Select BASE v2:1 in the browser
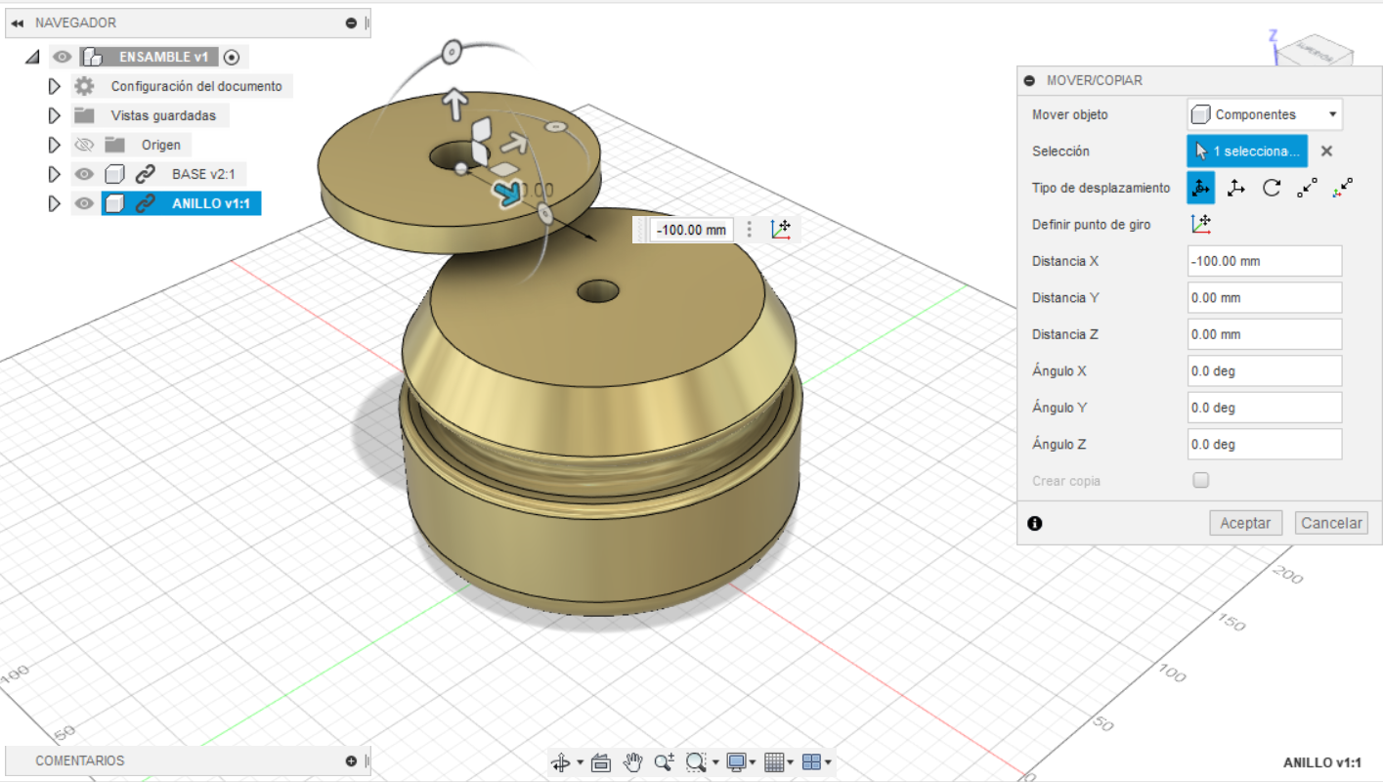This screenshot has width=1383, height=782. click(203, 174)
